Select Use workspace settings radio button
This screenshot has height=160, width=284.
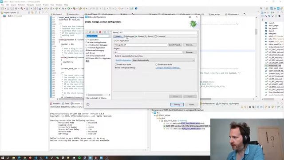(116, 68)
